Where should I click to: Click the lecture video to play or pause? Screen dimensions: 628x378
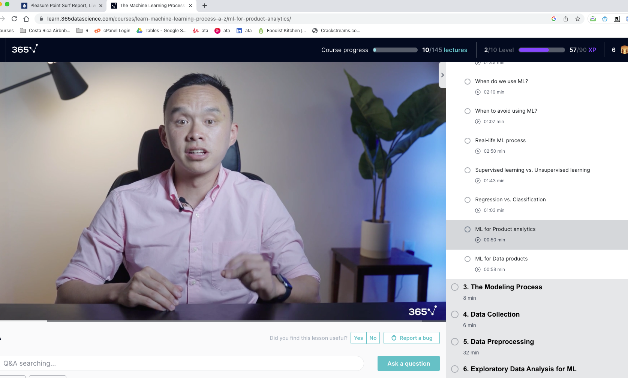tap(223, 191)
